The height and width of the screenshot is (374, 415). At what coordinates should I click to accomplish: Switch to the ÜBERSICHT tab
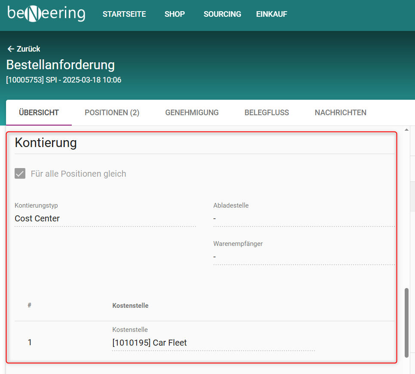(x=39, y=113)
